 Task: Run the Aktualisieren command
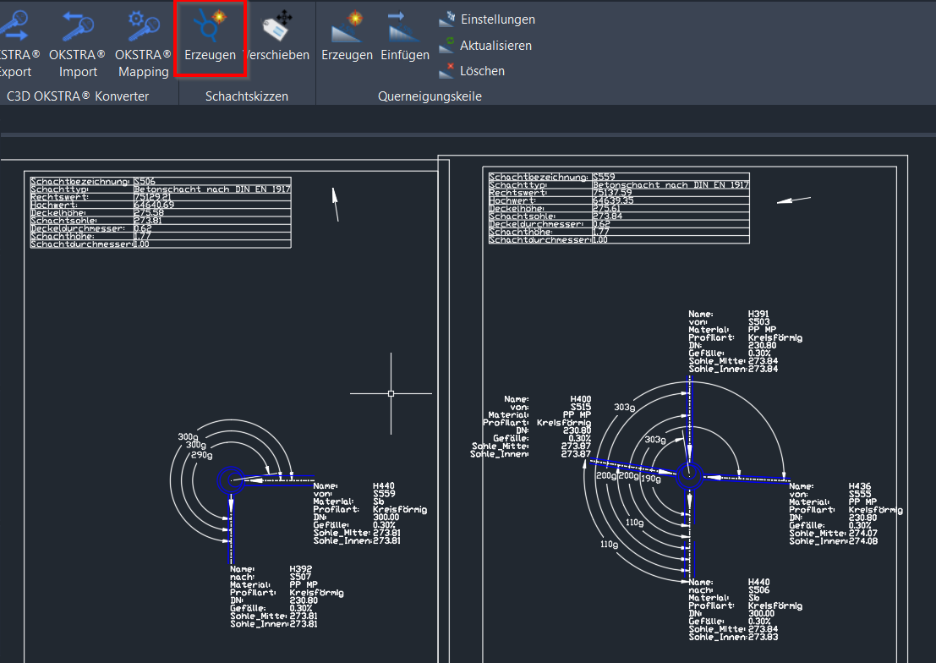pyautogui.click(x=495, y=46)
